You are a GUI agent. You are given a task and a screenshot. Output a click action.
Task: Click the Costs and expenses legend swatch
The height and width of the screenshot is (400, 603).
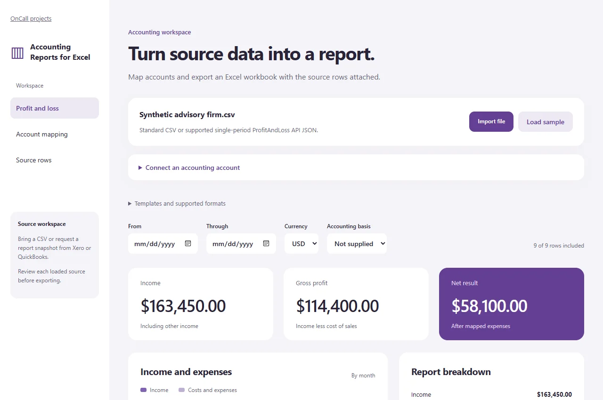182,390
